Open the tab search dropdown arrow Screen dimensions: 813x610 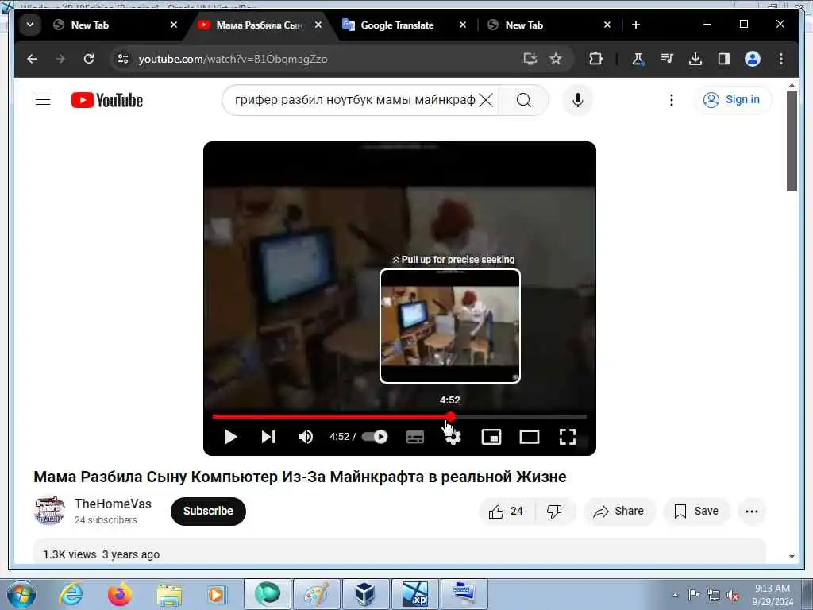click(30, 25)
